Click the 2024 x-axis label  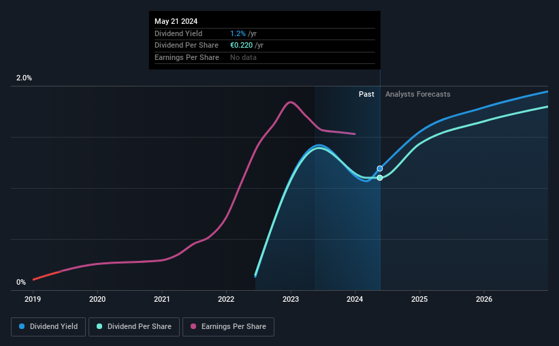pos(355,299)
